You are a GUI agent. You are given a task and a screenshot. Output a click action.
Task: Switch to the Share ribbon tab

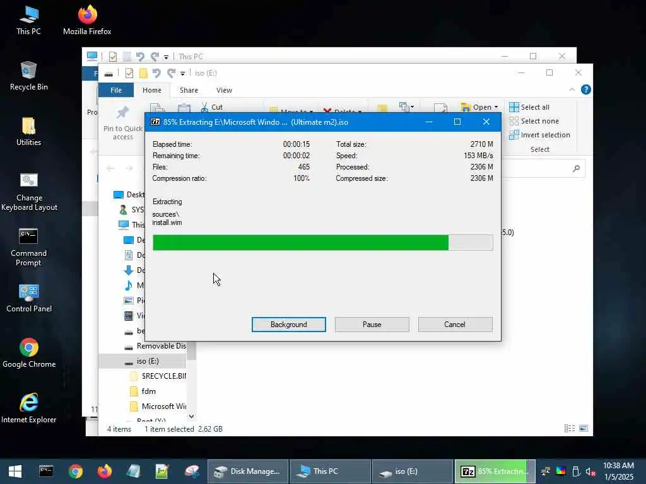point(189,90)
